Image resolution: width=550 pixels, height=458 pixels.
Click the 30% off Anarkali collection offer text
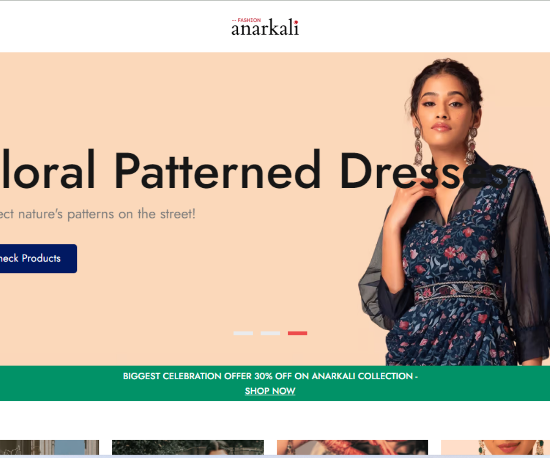pyautogui.click(x=270, y=376)
